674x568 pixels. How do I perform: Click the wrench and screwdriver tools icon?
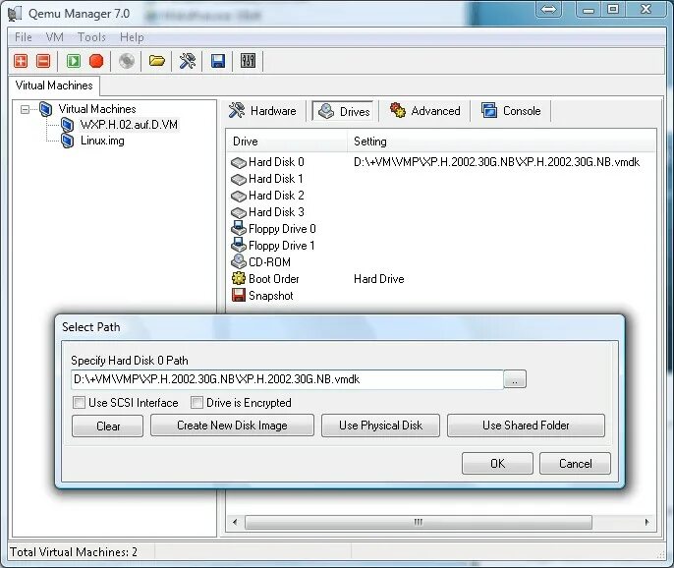click(x=188, y=61)
